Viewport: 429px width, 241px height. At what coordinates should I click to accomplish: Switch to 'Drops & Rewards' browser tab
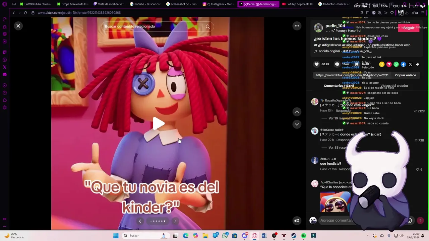tap(72, 4)
